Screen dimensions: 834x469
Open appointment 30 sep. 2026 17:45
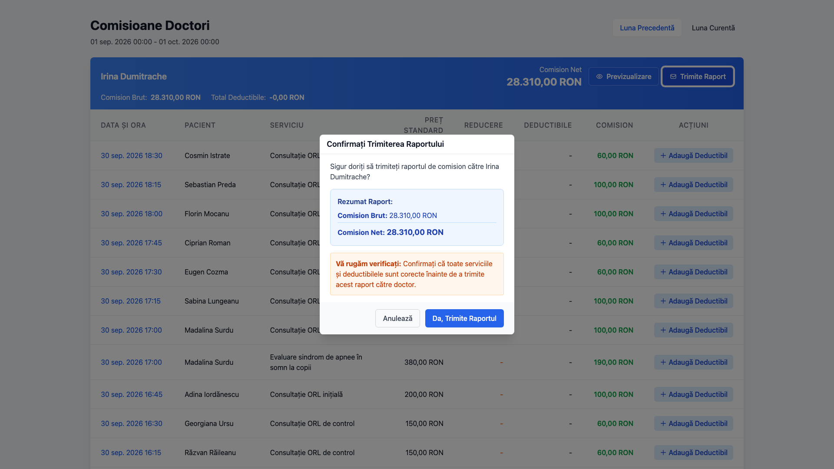click(x=131, y=243)
